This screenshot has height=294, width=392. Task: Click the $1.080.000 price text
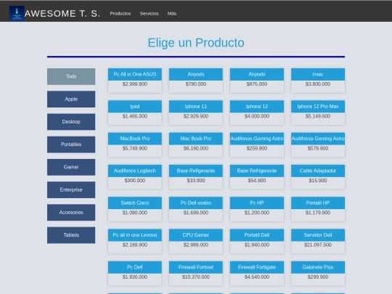(x=135, y=213)
